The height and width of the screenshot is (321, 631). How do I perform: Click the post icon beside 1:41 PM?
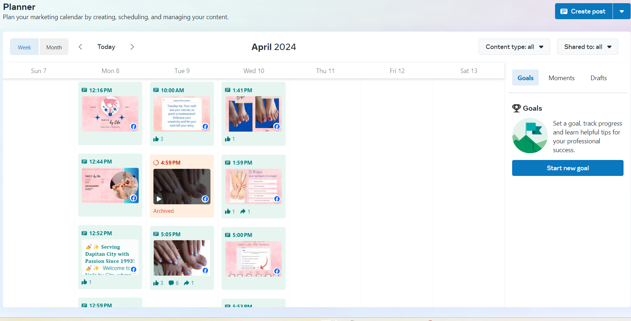(x=228, y=90)
